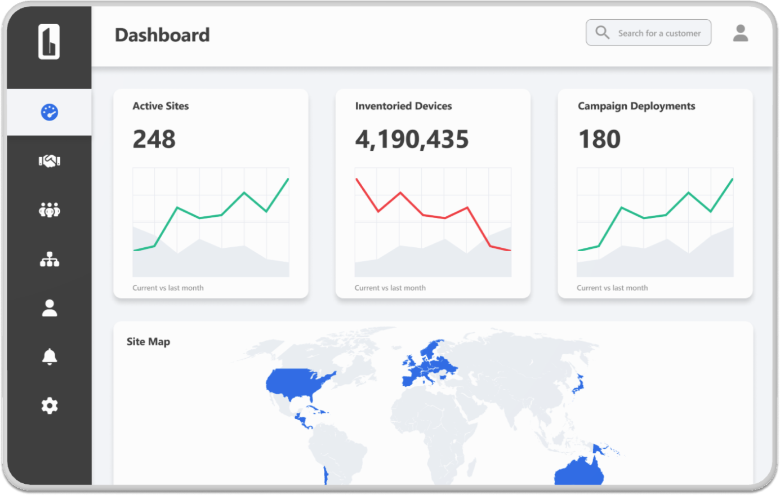Click the Inventoried Devices trend chart
The height and width of the screenshot is (495, 780).
tap(433, 222)
